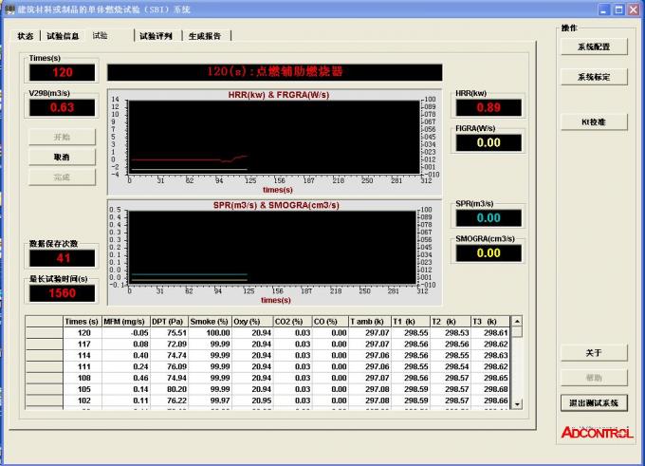Click the application icon in the title bar

tap(9, 9)
